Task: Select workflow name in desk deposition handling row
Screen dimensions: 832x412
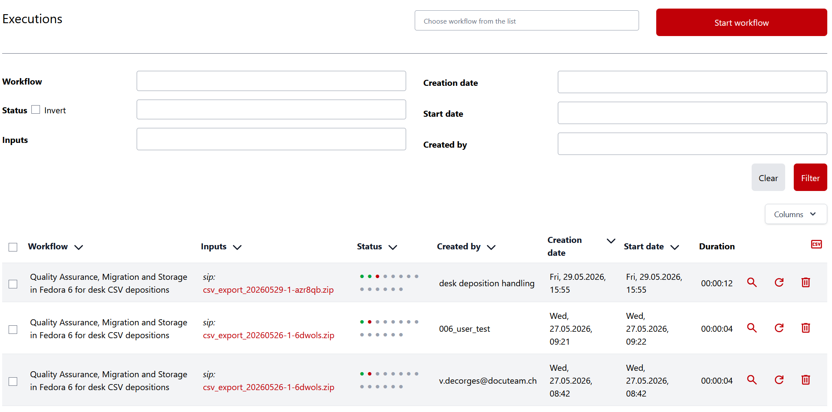Action: [109, 283]
